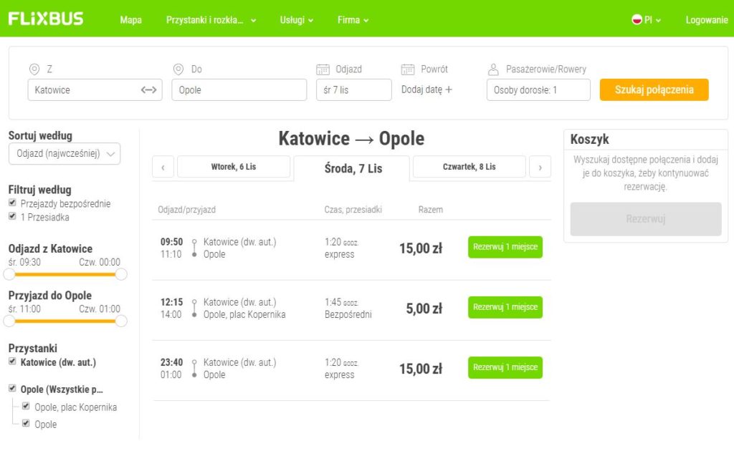734x466 pixels.
Task: Click the 23:40 departure time
Action: (x=171, y=362)
